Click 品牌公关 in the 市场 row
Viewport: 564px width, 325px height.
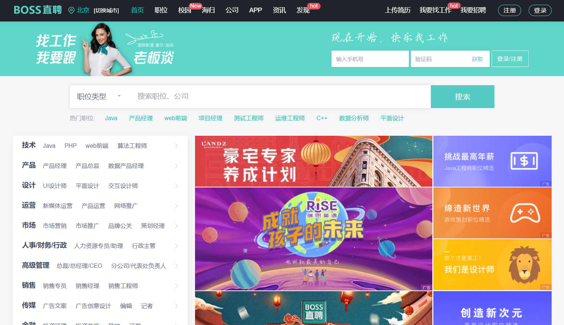[x=120, y=226]
